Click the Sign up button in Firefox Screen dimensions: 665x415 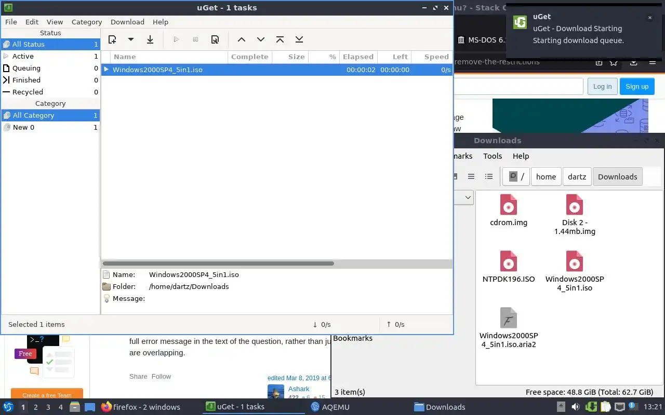[x=637, y=87]
